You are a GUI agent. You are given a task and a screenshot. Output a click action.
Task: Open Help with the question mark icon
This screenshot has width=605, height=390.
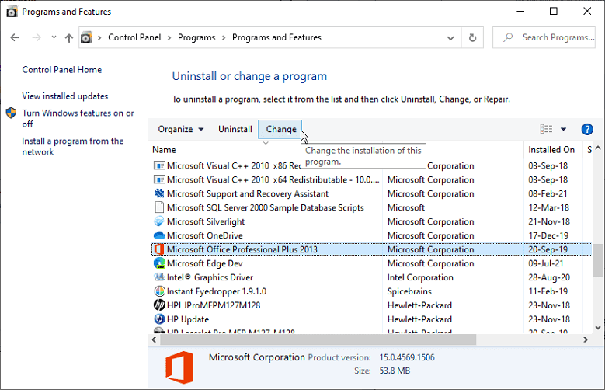587,130
